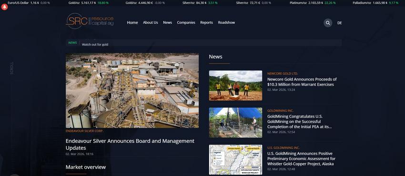Click the GOLDMINING INC. company label
This screenshot has height=176, width=405.
[x=280, y=111]
